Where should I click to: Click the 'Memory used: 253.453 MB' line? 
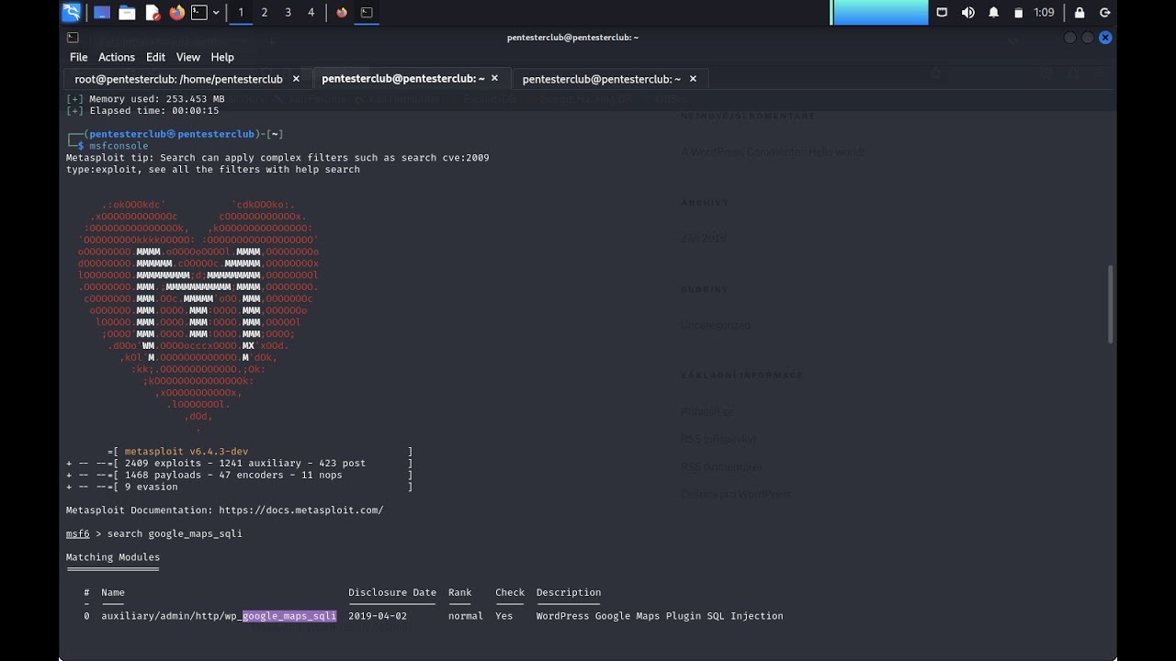(x=145, y=99)
